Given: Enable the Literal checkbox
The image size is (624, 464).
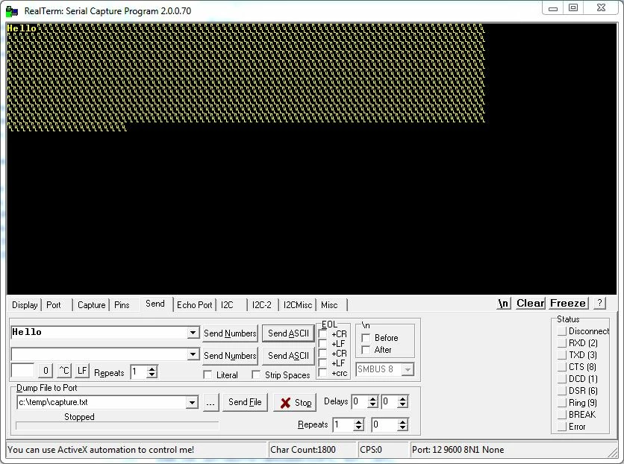Looking at the screenshot, I should coord(208,375).
